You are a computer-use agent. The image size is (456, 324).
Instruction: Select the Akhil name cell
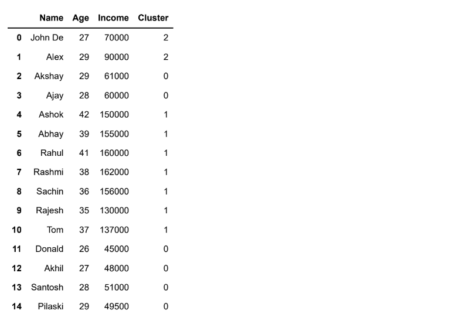pos(54,268)
